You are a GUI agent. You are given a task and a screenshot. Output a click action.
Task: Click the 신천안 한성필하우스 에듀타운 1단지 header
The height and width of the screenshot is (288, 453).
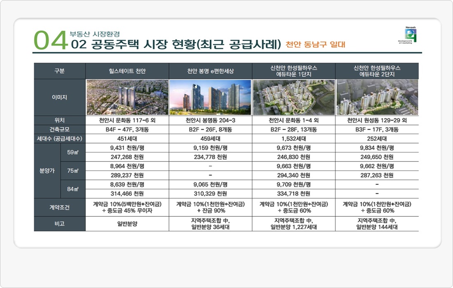294,71
